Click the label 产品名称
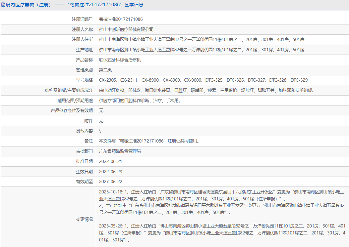Viewport: 349px width, 247px height. [x=85, y=60]
